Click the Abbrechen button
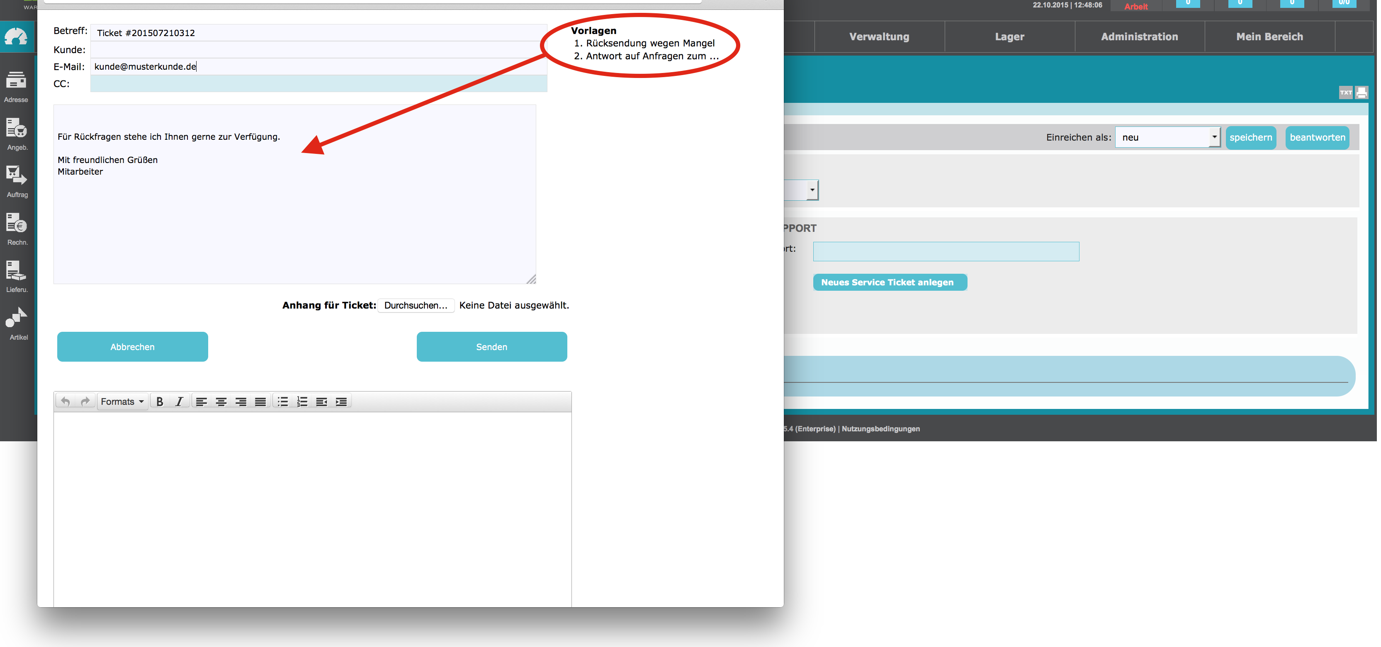The height and width of the screenshot is (647, 1381). (132, 347)
